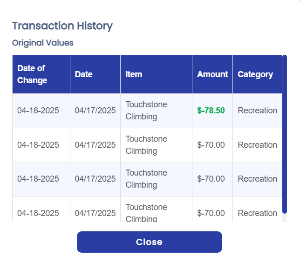Select the Category column header

pyautogui.click(x=255, y=74)
